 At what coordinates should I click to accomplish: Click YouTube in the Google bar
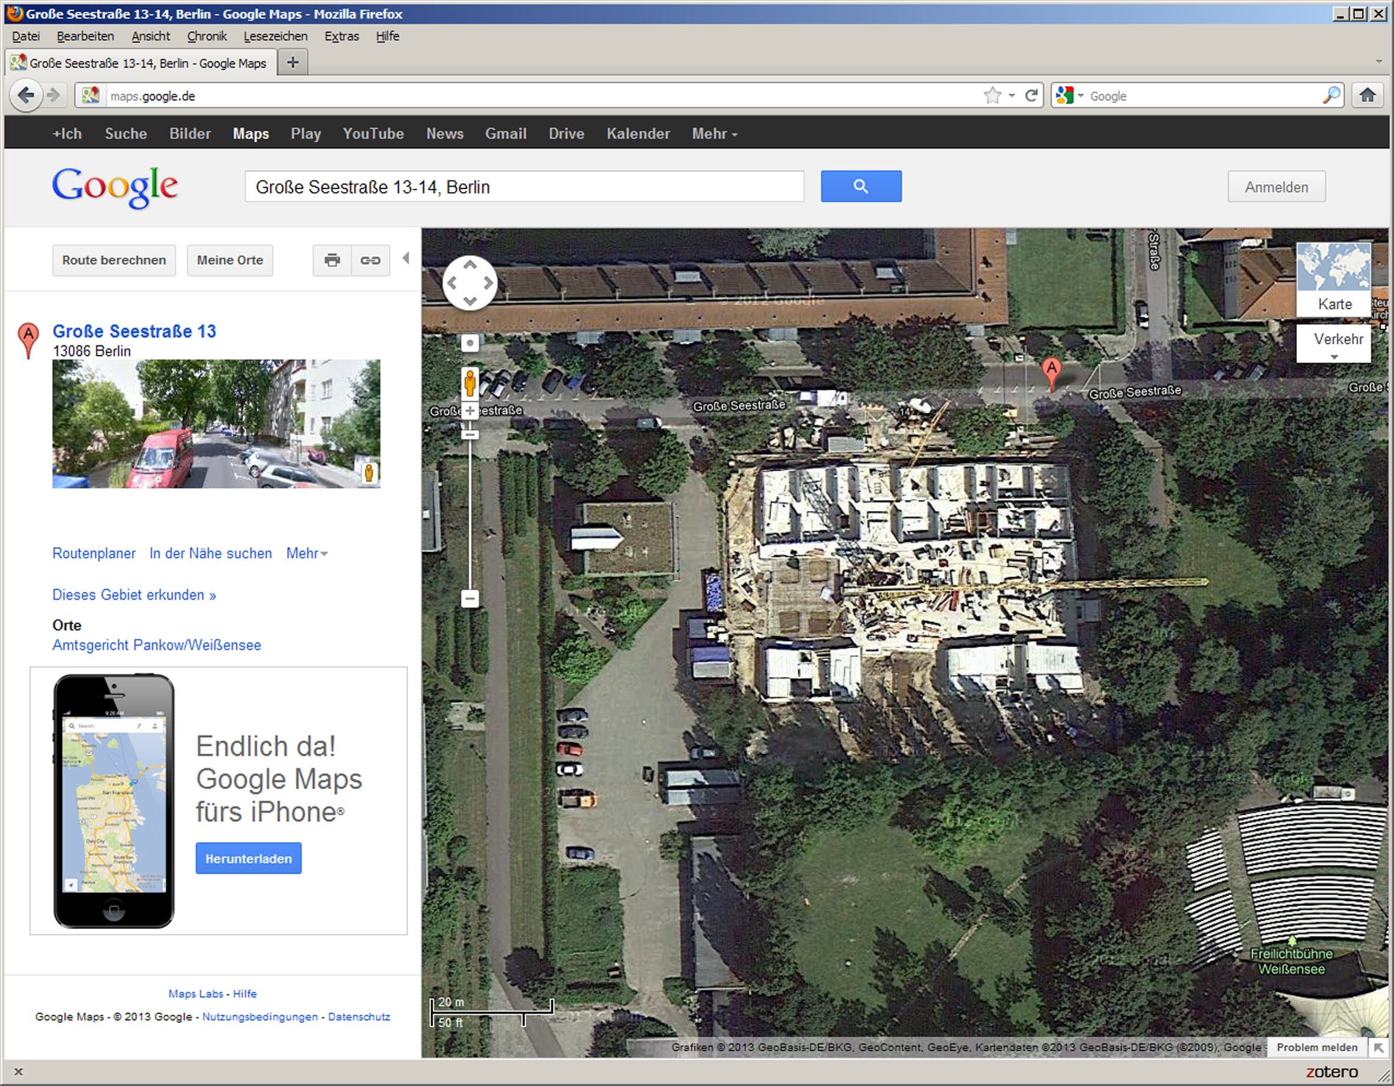click(x=373, y=134)
